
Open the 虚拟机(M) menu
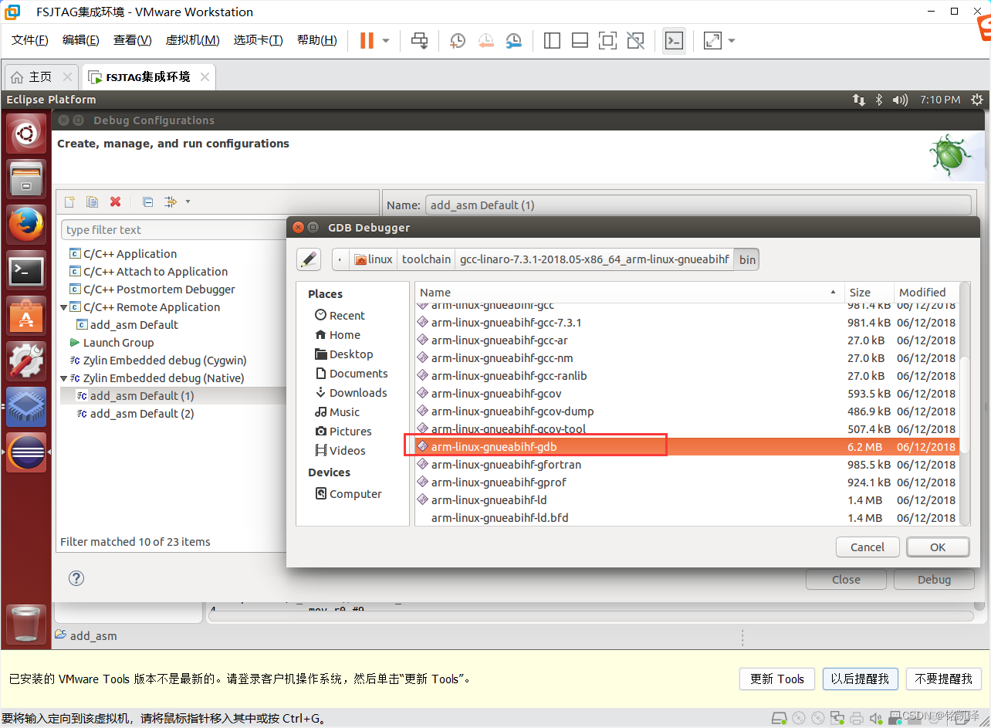pos(192,39)
